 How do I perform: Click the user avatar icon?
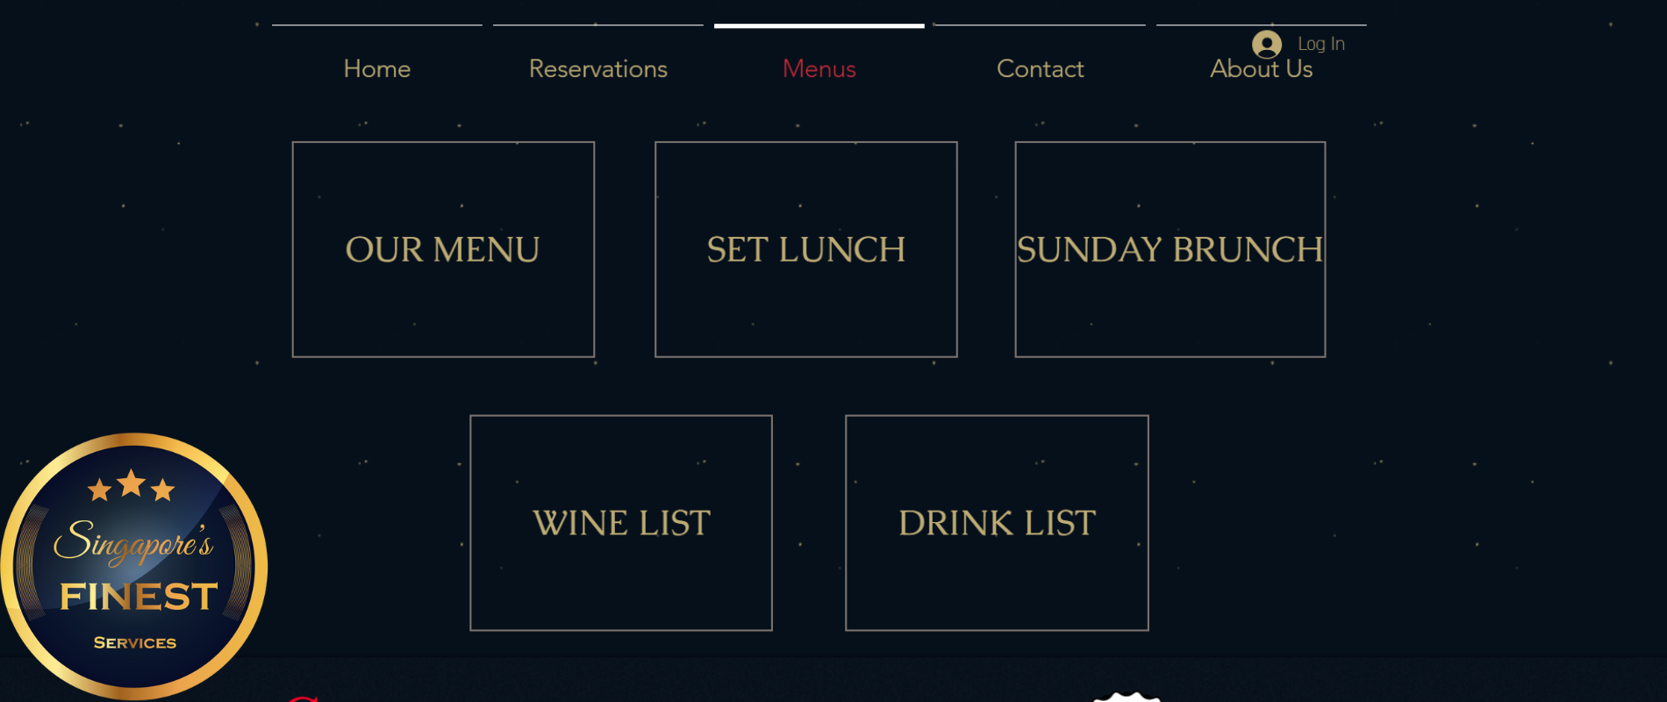[1266, 44]
